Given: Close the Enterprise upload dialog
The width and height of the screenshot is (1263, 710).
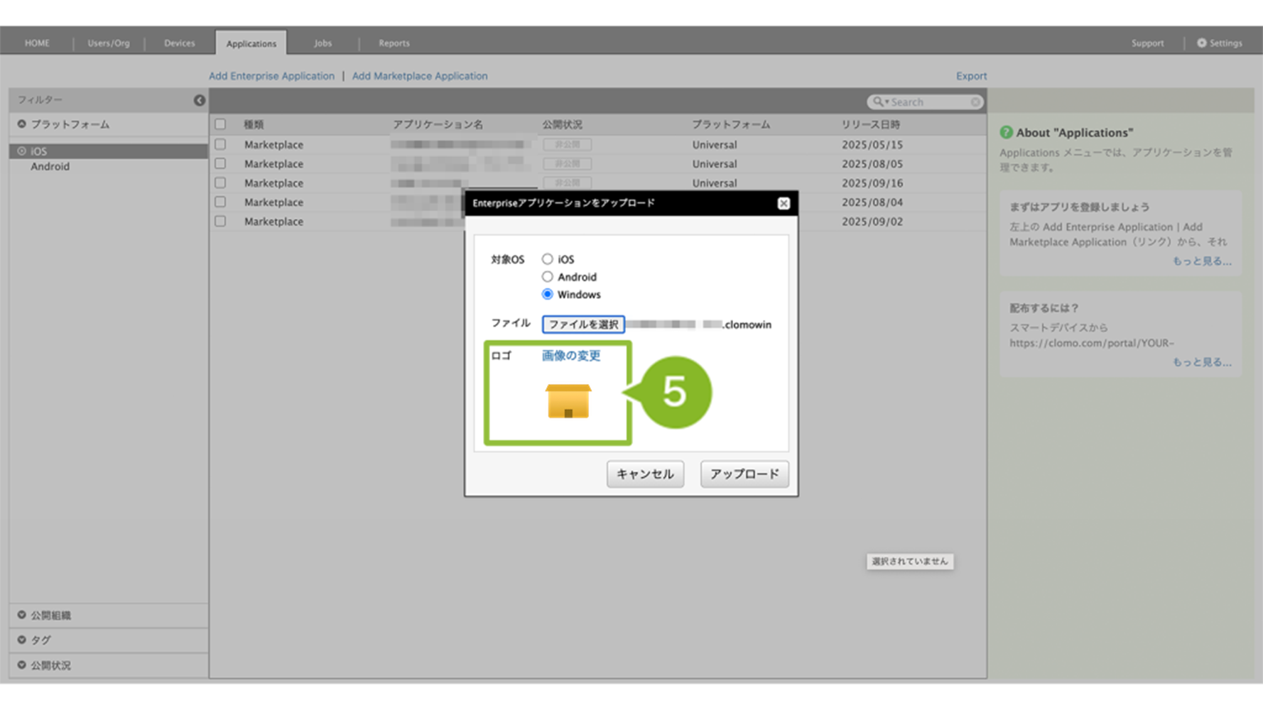Looking at the screenshot, I should tap(783, 203).
